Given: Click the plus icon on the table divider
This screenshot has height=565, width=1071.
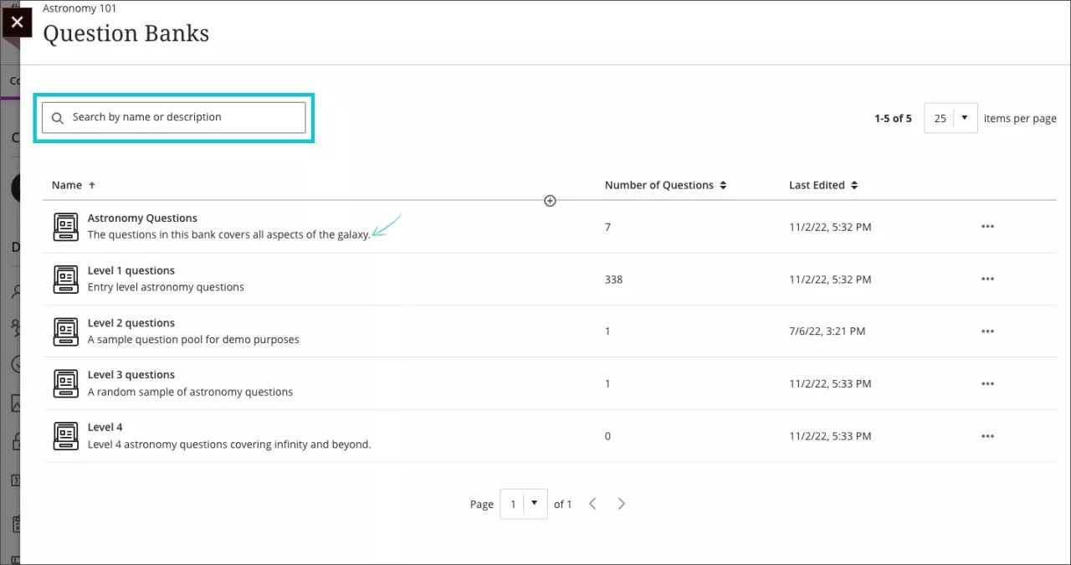Looking at the screenshot, I should point(550,201).
